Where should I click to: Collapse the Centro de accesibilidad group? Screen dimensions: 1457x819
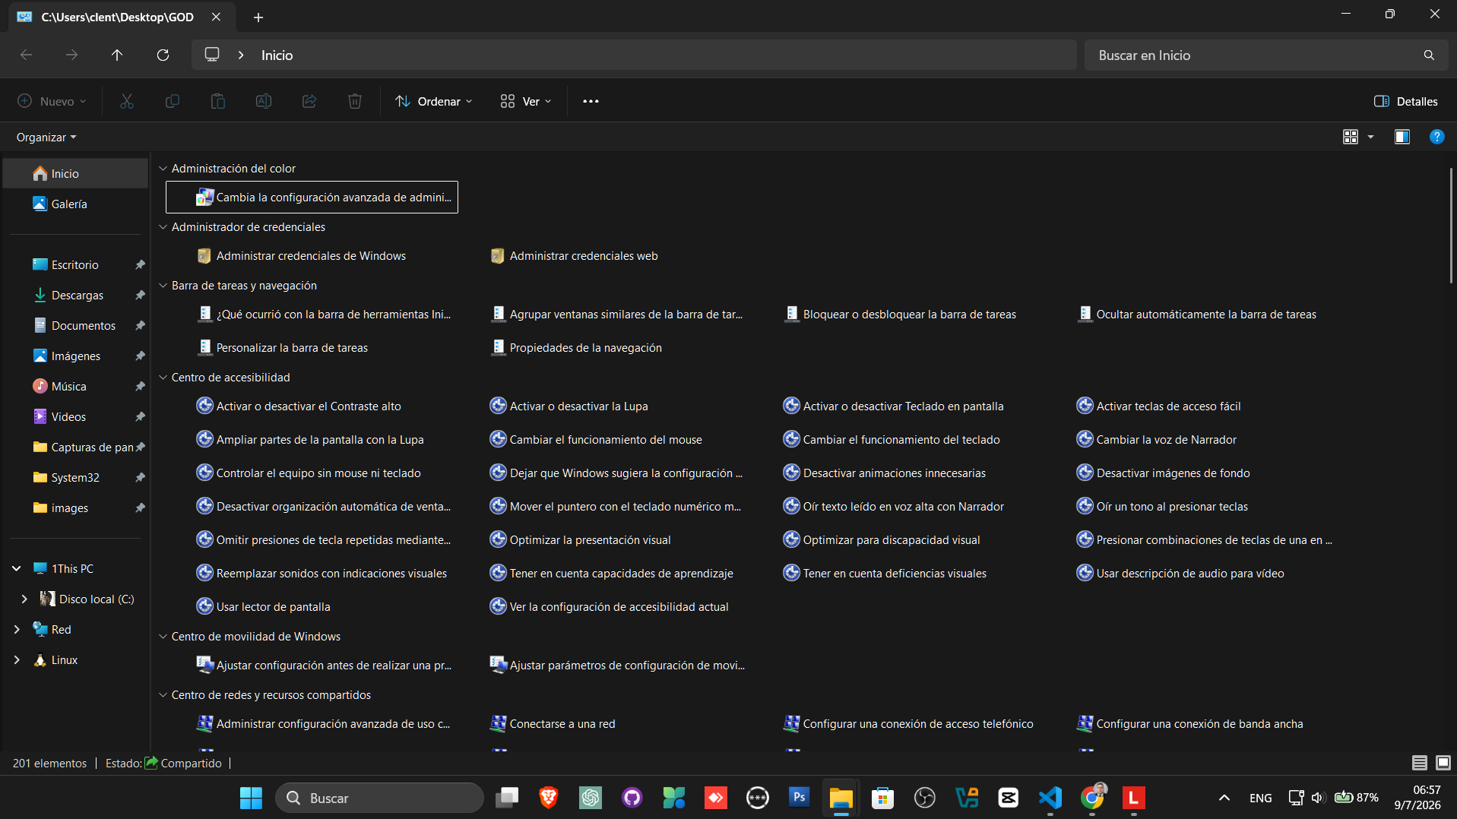click(x=163, y=378)
